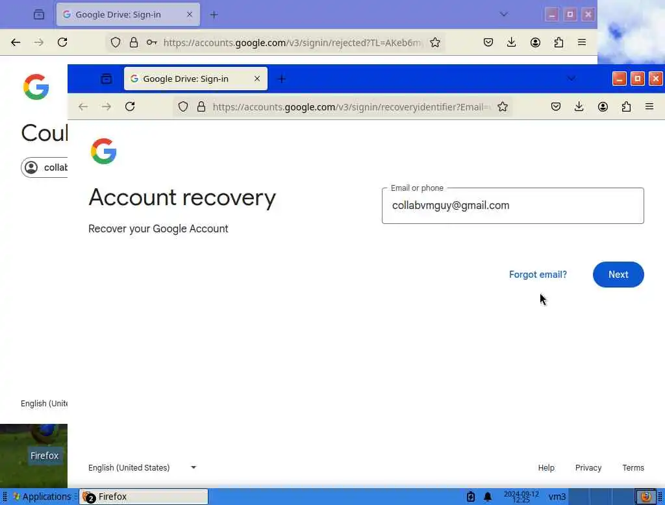665x505 pixels.
Task: Open the Forgot email? link
Action: click(537, 275)
